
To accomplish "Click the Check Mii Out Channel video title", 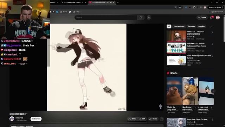I will pyautogui.click(x=197, y=45).
